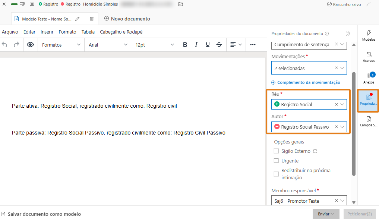This screenshot has width=379, height=221.
Task: Mark the document as Urgente
Action: [x=276, y=160]
